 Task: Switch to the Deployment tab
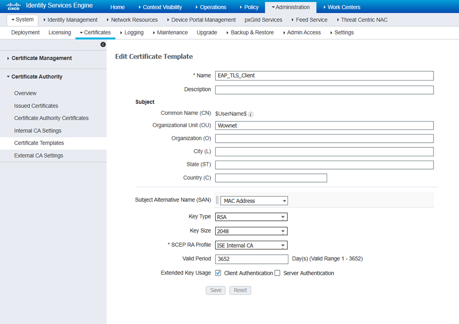point(25,32)
